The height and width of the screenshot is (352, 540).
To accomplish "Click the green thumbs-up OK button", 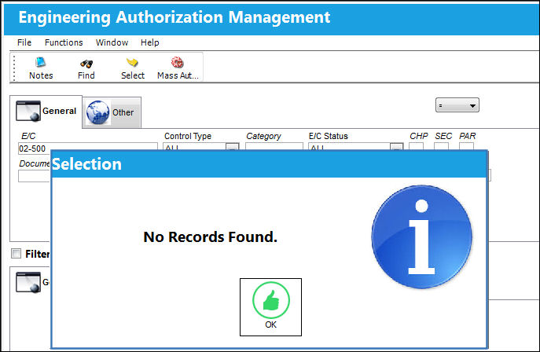I will (x=270, y=307).
